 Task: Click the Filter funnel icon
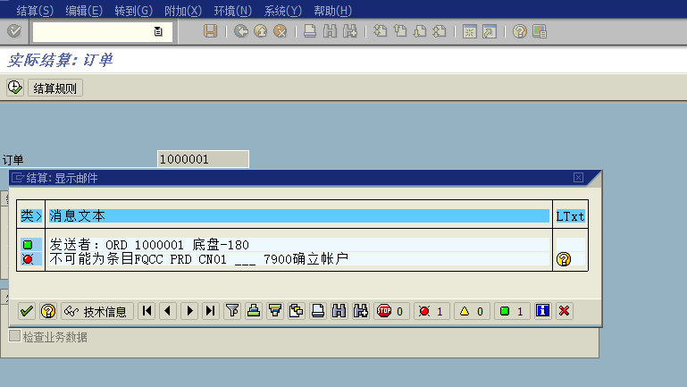[232, 311]
